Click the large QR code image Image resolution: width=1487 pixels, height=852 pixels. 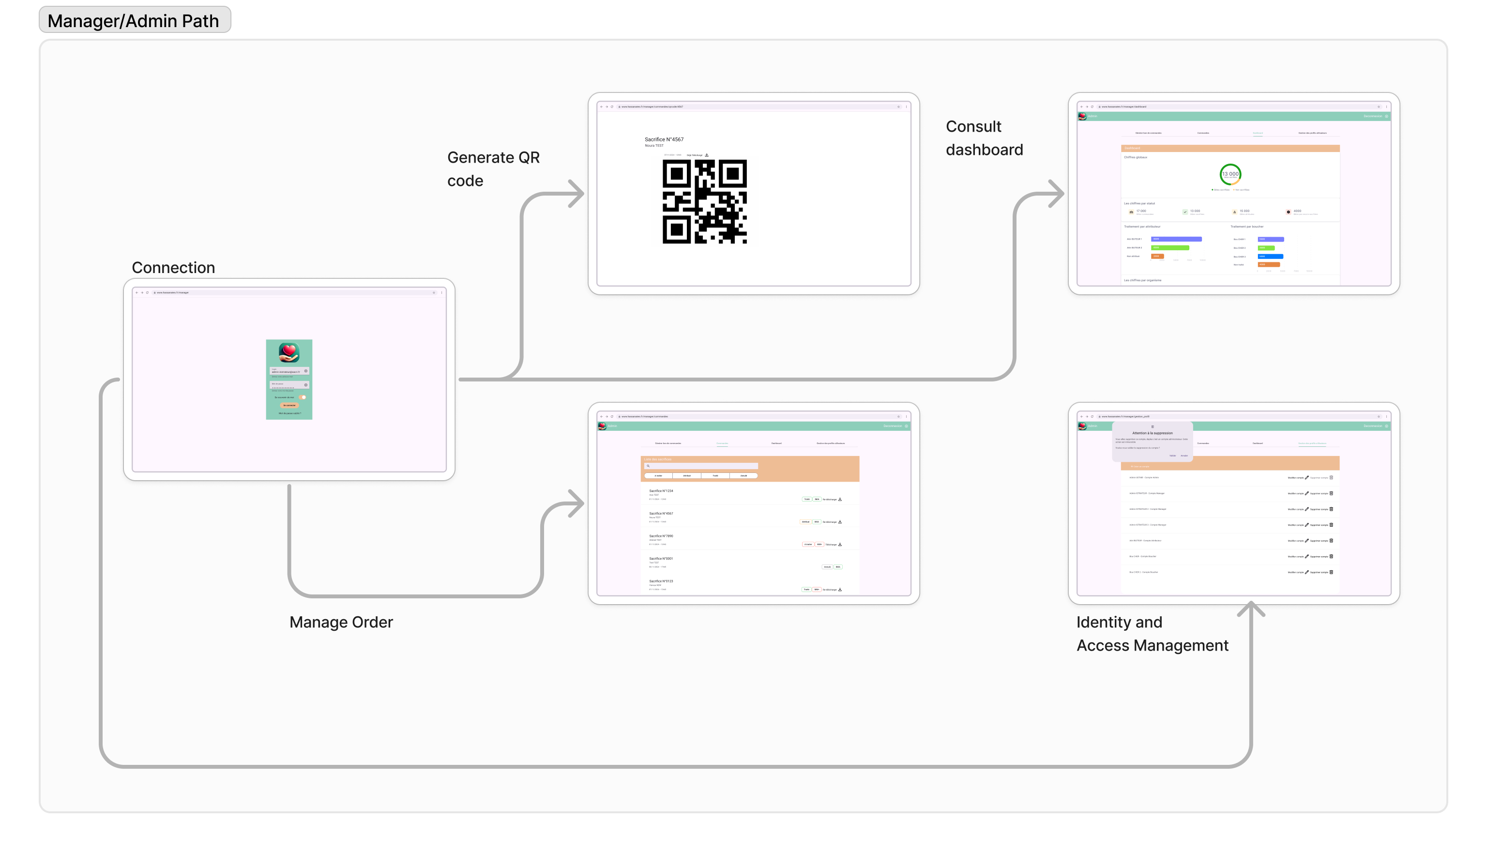tap(704, 201)
